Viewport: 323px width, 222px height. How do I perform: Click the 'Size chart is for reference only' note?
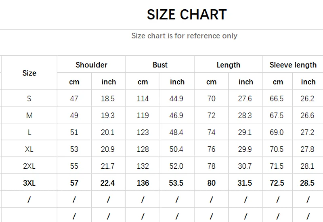(x=184, y=36)
